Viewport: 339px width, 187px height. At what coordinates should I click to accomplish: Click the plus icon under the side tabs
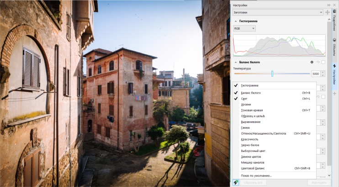point(334,93)
